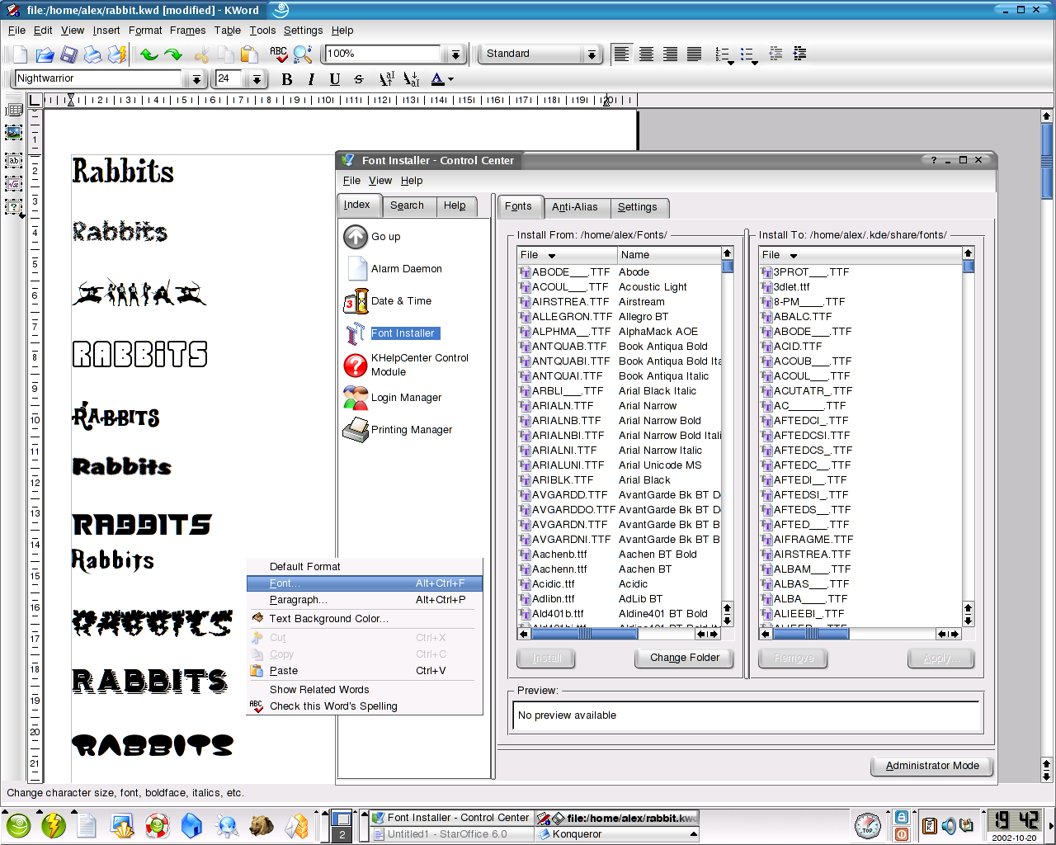The image size is (1056, 845).
Task: Click the Paste clipboard toolbar icon
Action: (x=249, y=54)
